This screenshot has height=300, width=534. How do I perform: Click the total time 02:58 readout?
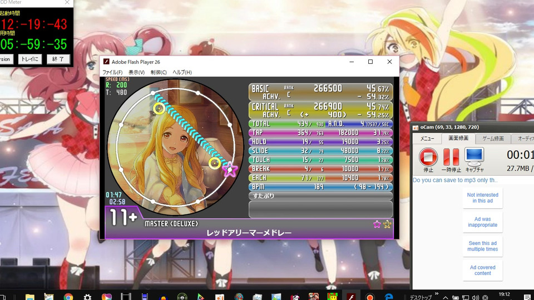117,202
